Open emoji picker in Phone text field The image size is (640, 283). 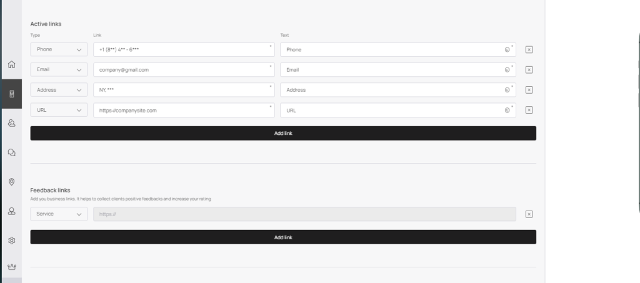click(x=507, y=50)
